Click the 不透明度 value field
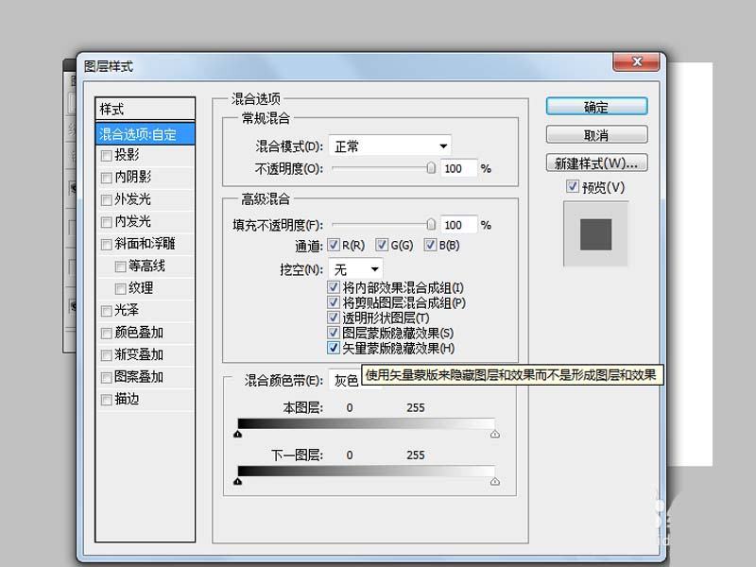Screen dimensions: 756x567 [458, 168]
